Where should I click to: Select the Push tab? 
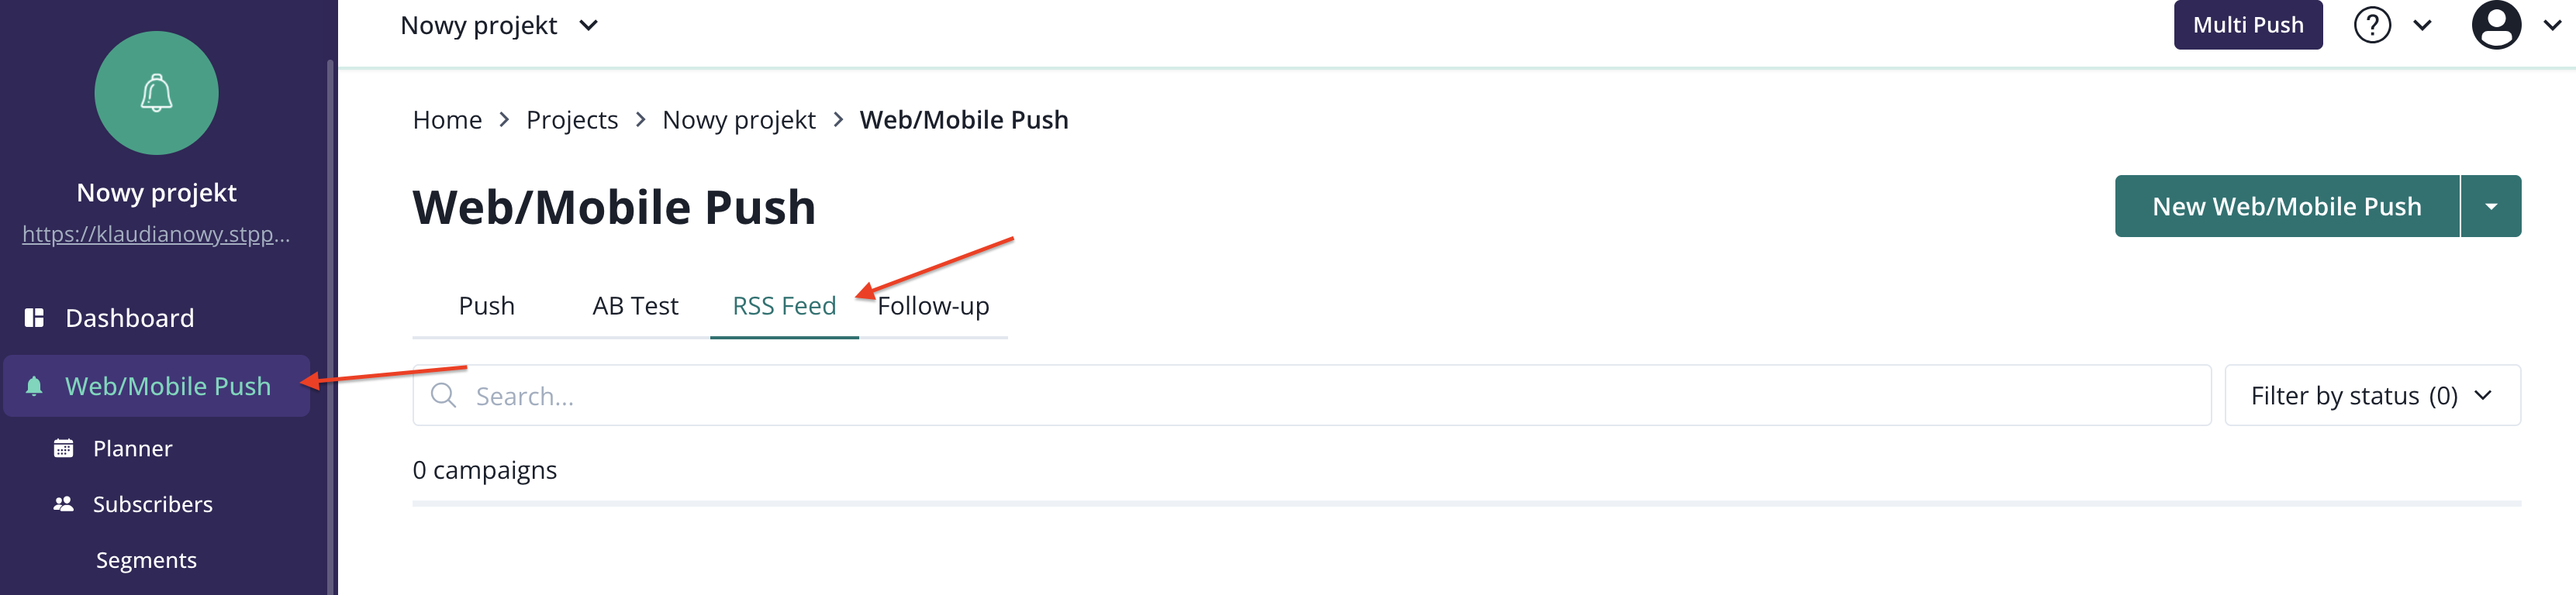(x=486, y=305)
